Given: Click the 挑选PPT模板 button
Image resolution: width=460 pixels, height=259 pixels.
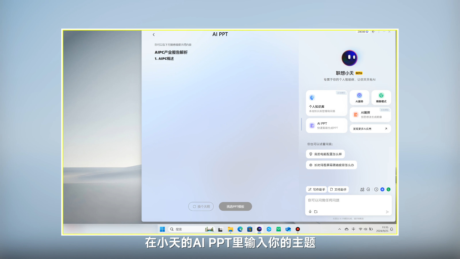Looking at the screenshot, I should point(235,206).
